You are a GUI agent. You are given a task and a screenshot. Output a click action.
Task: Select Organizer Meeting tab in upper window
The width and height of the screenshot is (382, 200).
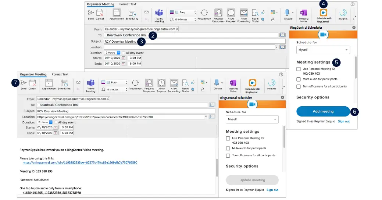100,4
